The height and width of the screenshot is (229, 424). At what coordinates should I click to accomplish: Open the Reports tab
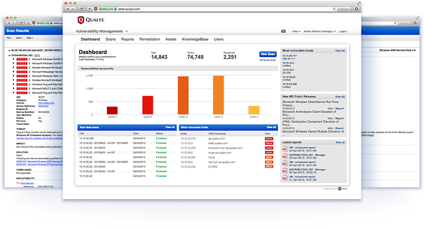[x=127, y=39]
